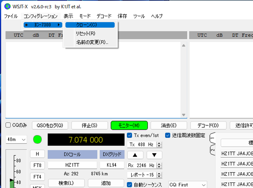253x188 pixels.
Task: Click the Rx 2246 Hz value field
Action: [x=142, y=165]
